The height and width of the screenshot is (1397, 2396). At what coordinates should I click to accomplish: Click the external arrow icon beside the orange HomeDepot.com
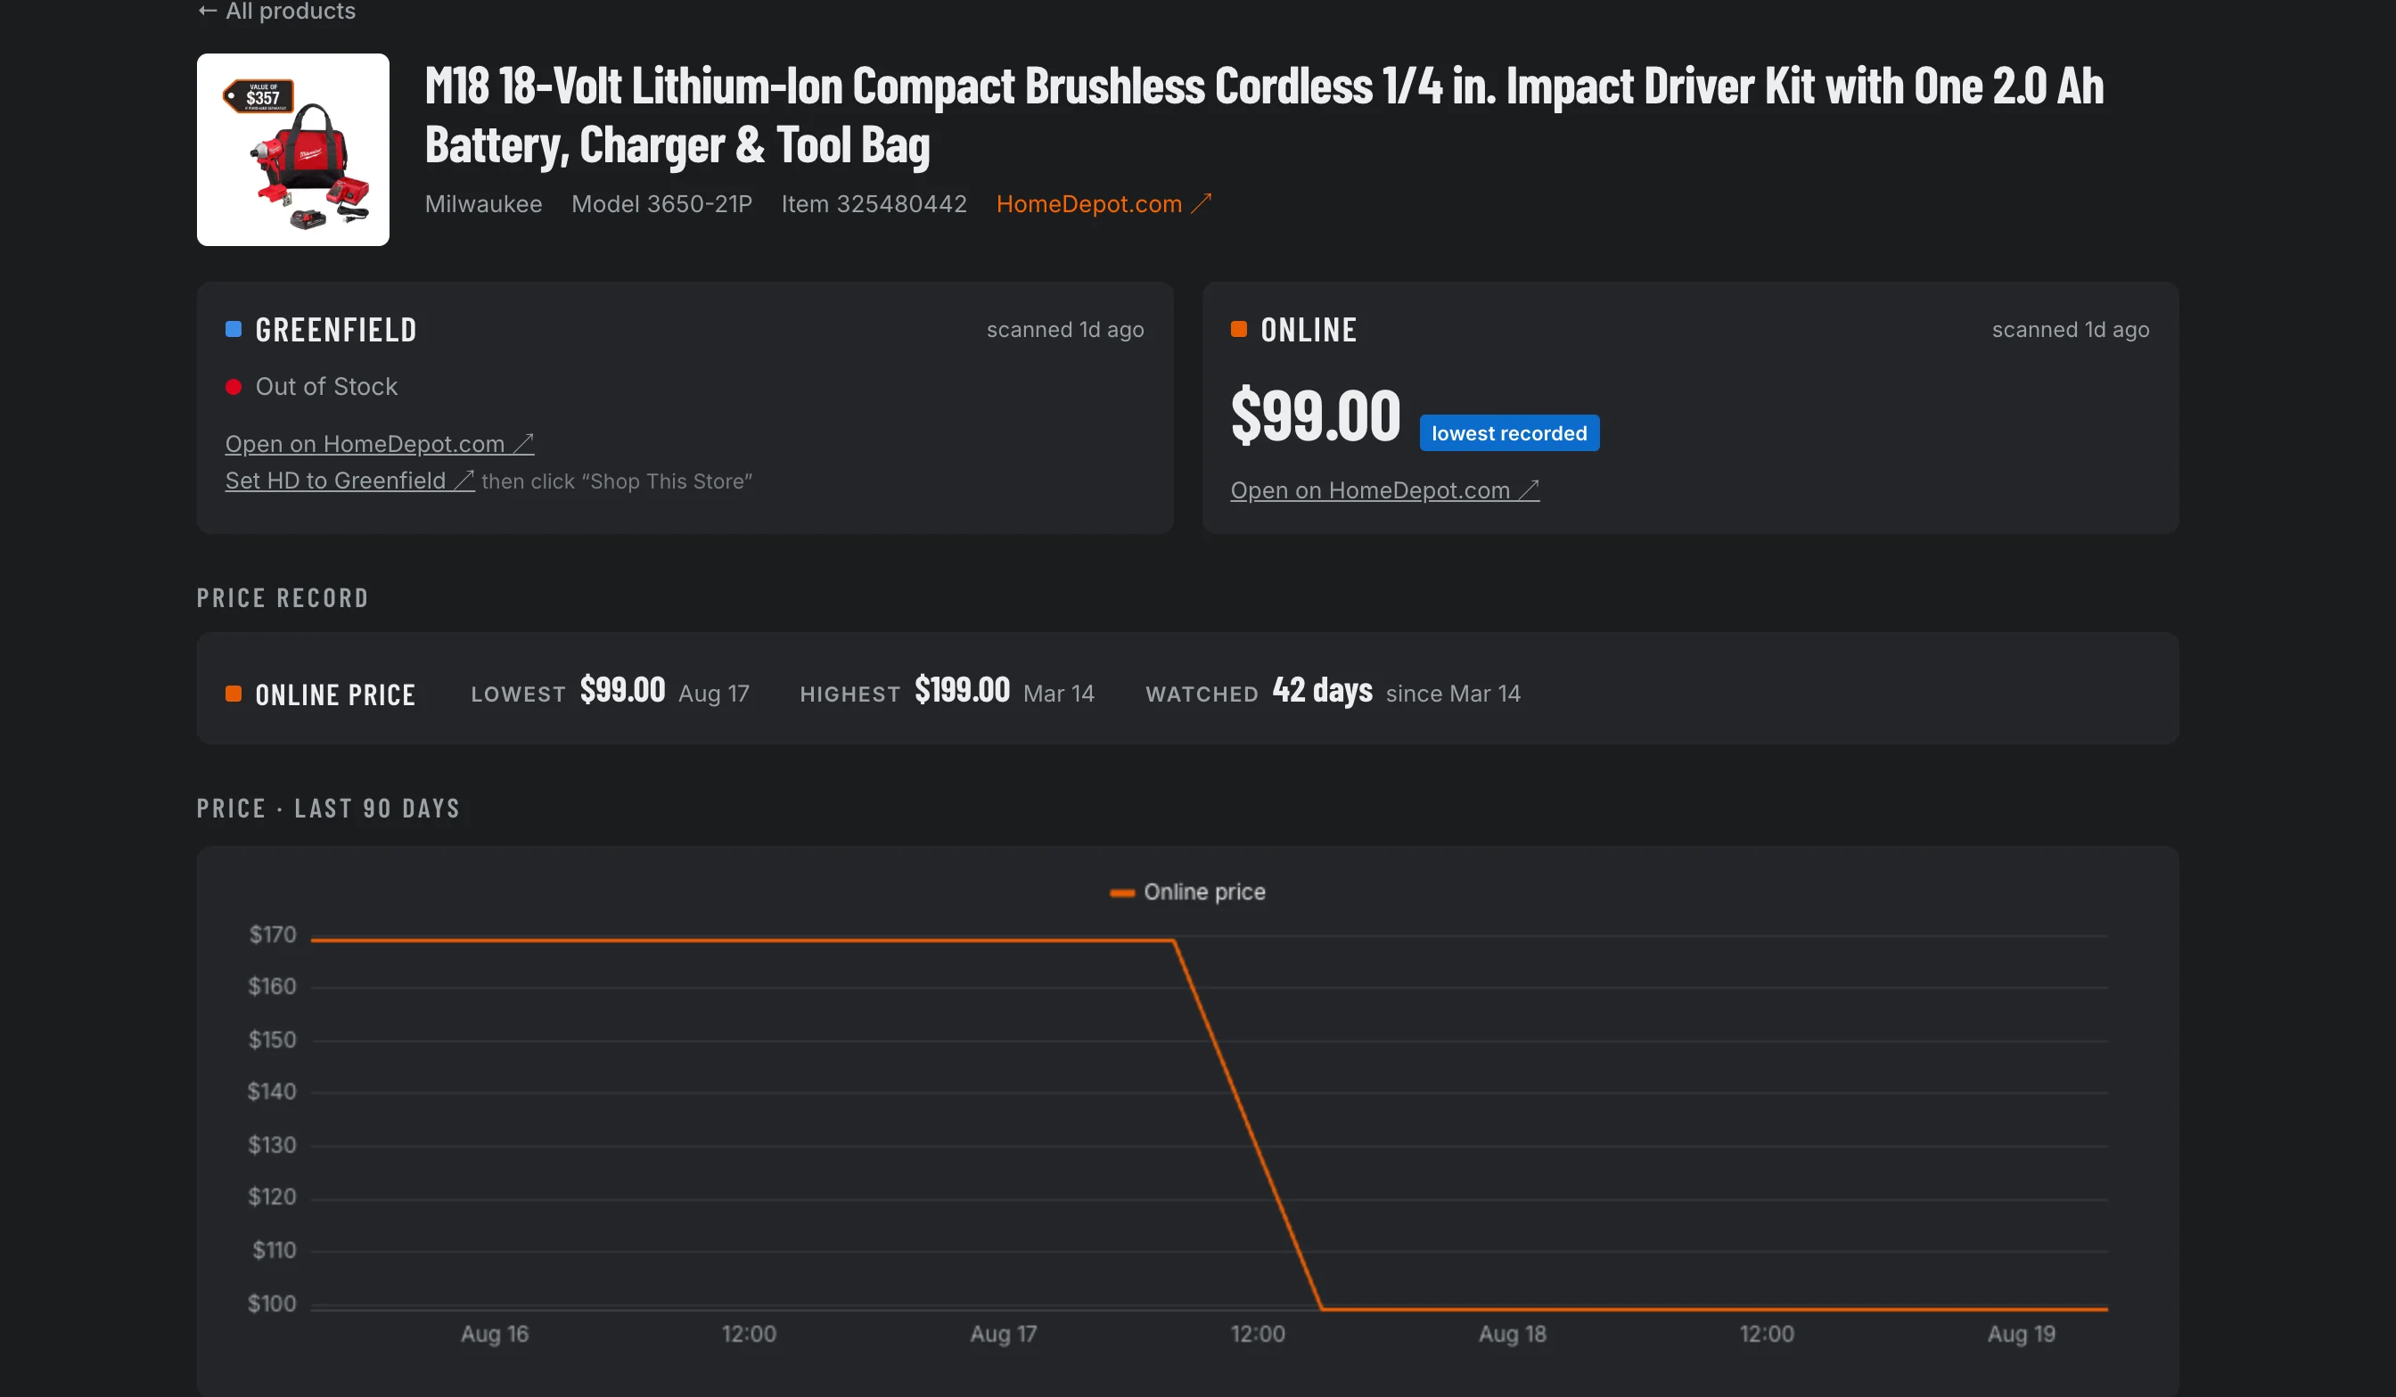1202,202
